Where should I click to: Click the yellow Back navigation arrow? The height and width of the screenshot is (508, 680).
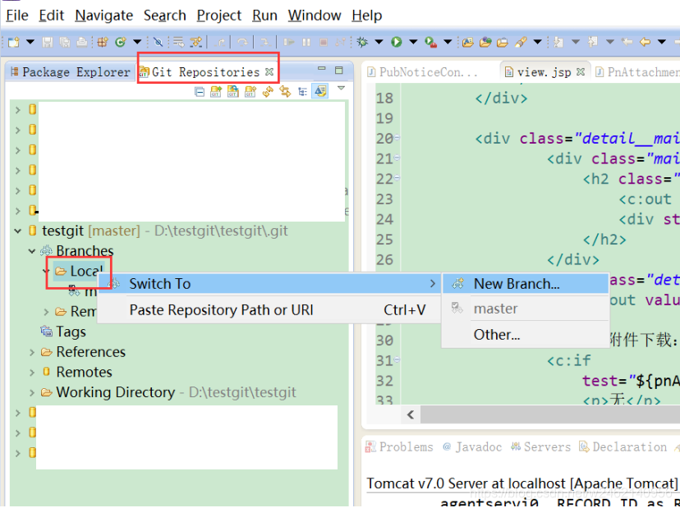point(645,42)
